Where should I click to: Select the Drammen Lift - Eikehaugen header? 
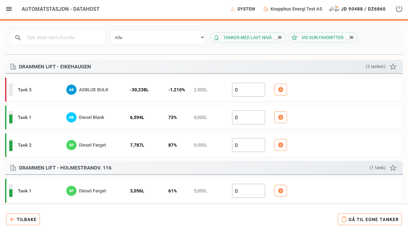click(x=204, y=67)
